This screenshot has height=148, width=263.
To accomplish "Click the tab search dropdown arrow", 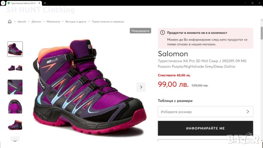I will pyautogui.click(x=3, y=3).
